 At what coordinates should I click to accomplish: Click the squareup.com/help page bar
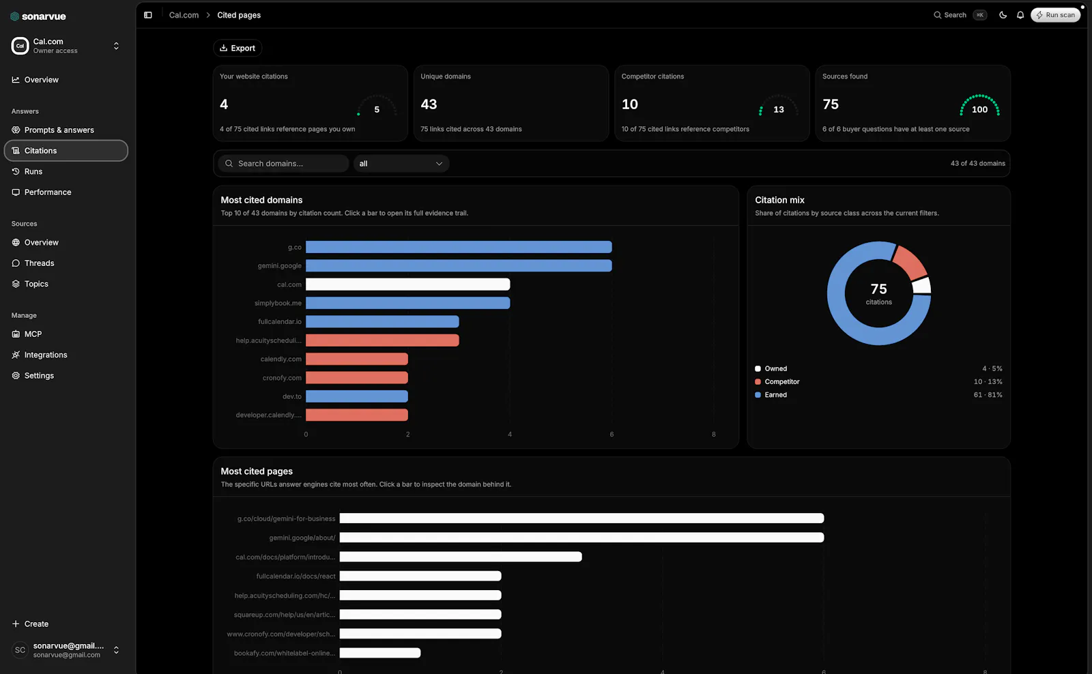(x=420, y=615)
